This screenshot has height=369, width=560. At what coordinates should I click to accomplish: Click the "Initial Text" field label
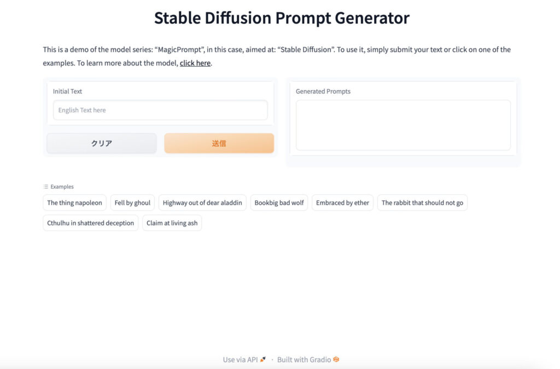[67, 91]
